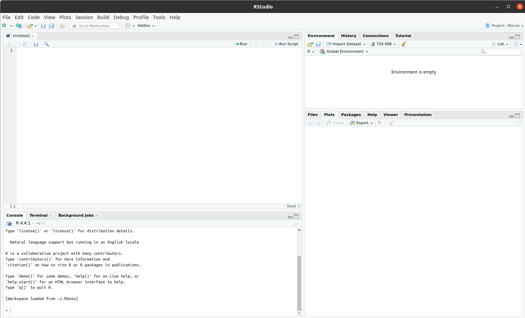Click the previous plot back arrow
The image size is (525, 318).
pyautogui.click(x=310, y=123)
